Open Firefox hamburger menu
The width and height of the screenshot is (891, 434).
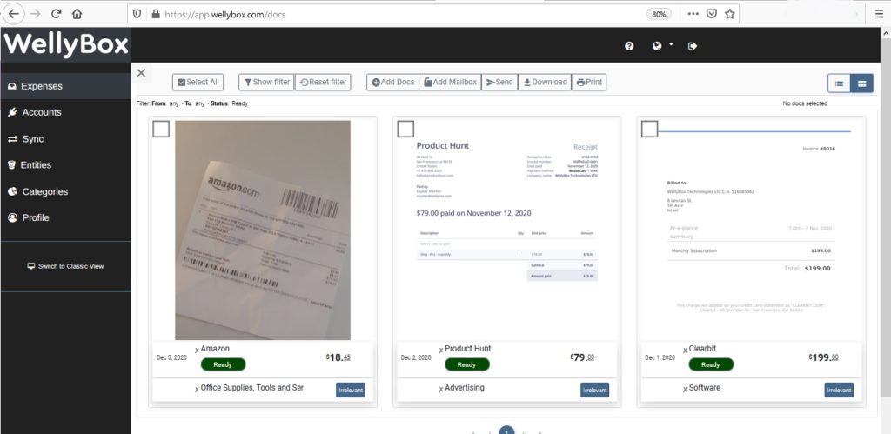(x=879, y=14)
